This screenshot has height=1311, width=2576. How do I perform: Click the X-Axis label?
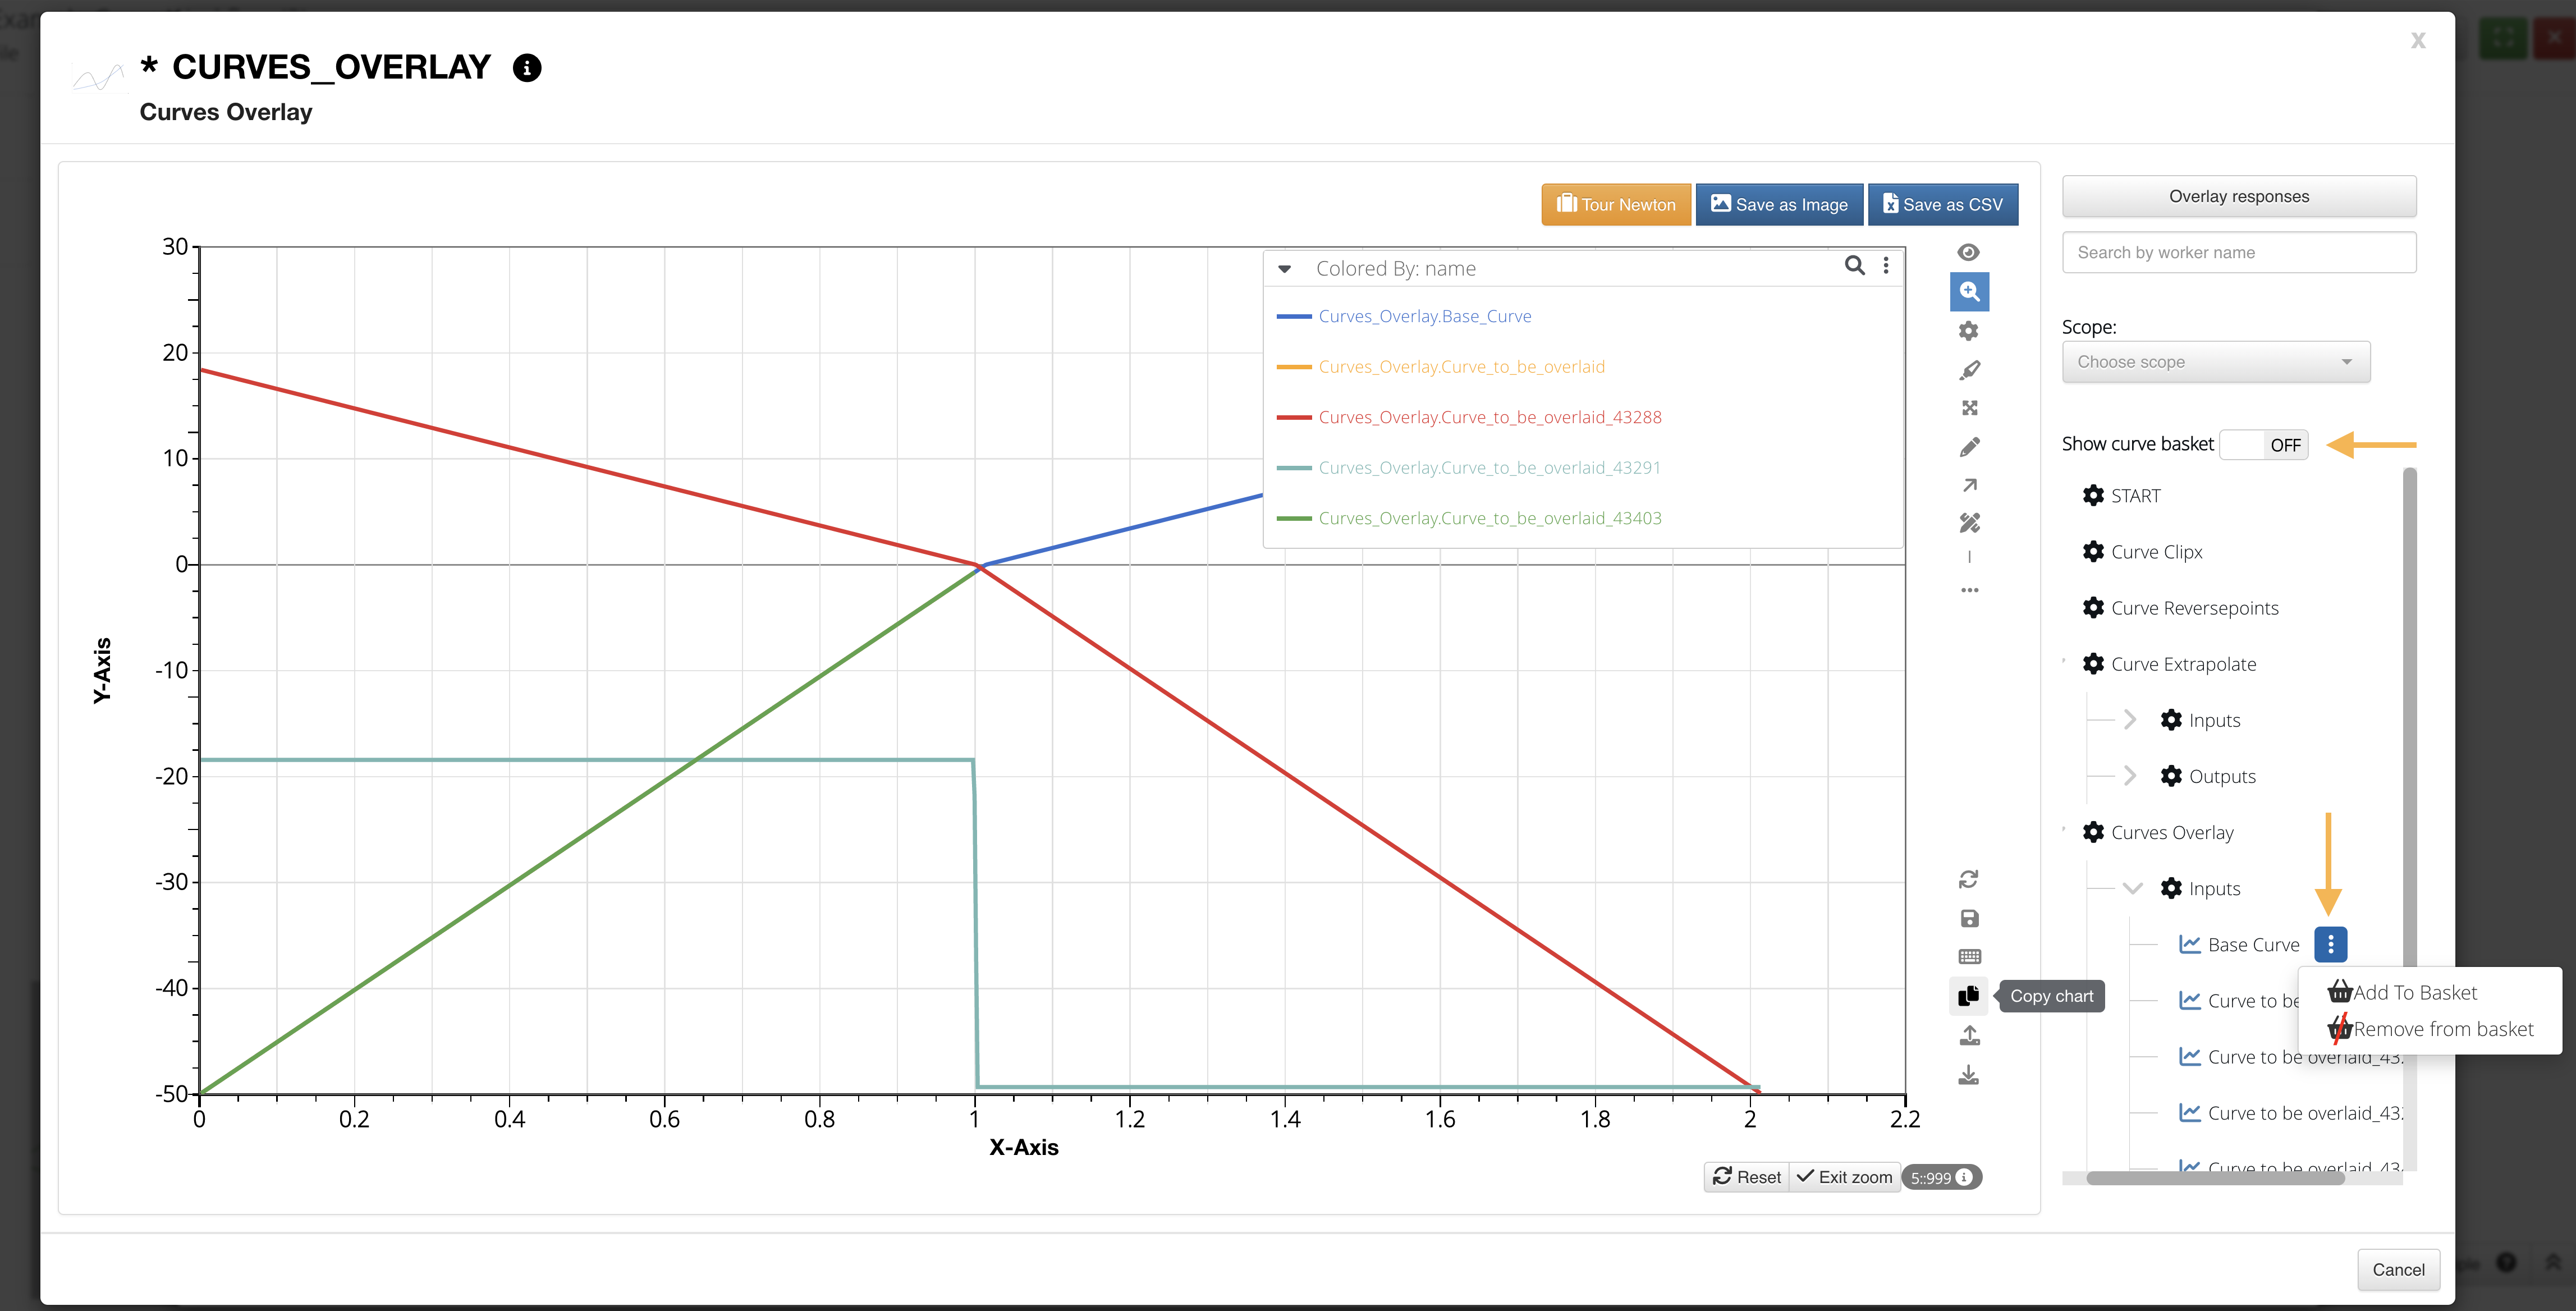[x=1023, y=1147]
